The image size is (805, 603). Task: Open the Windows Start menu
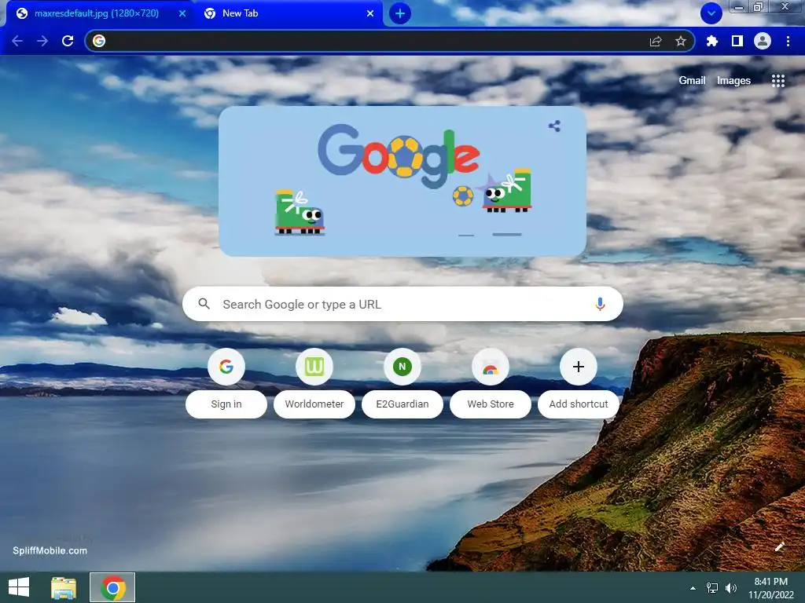click(19, 587)
